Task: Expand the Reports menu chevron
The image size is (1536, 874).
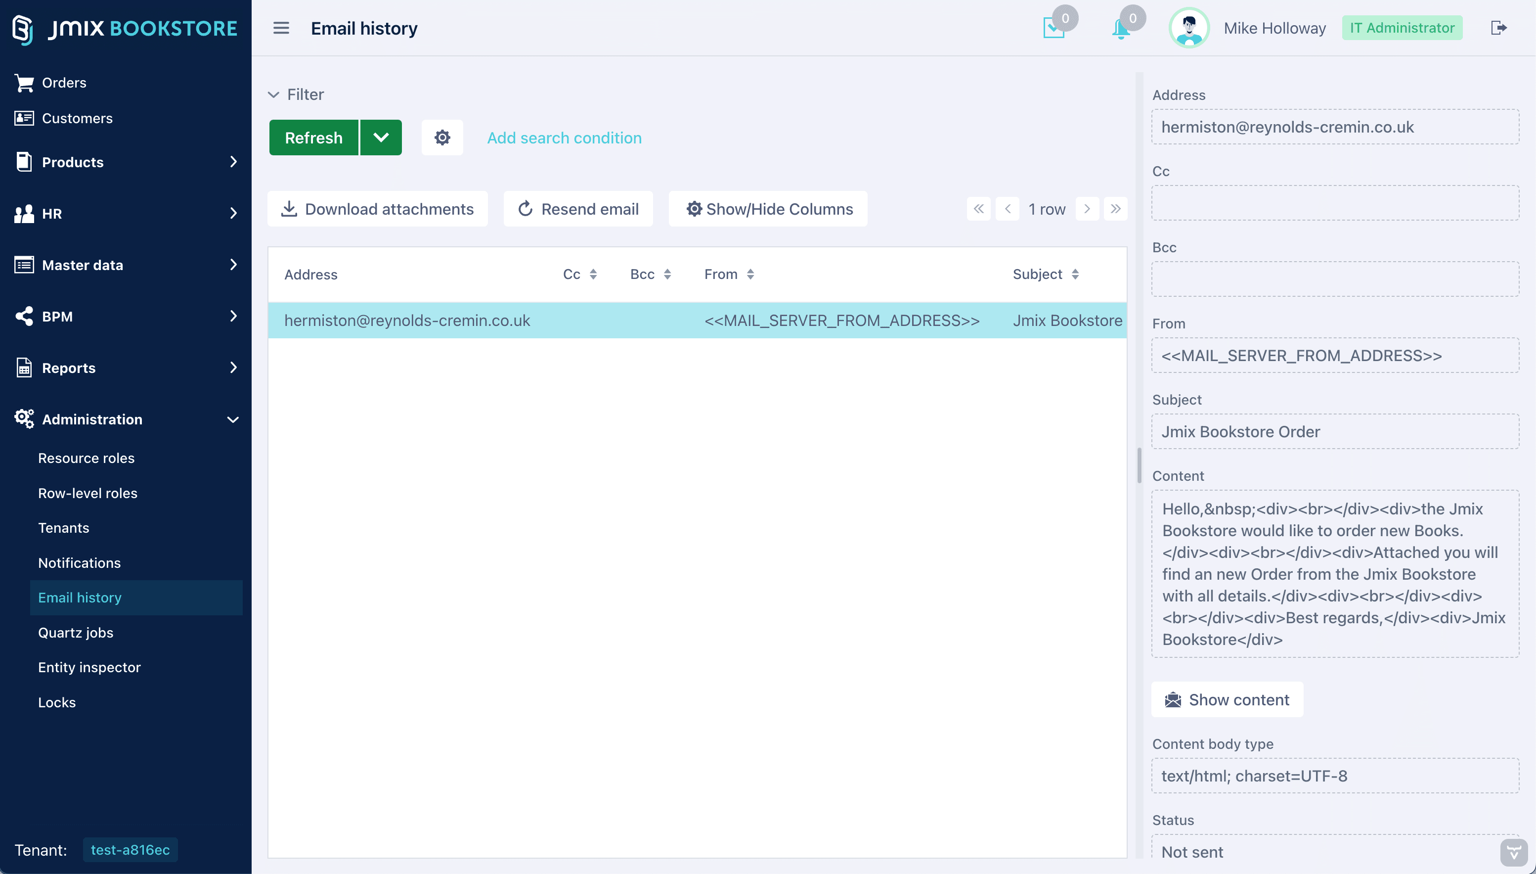Action: pyautogui.click(x=233, y=368)
